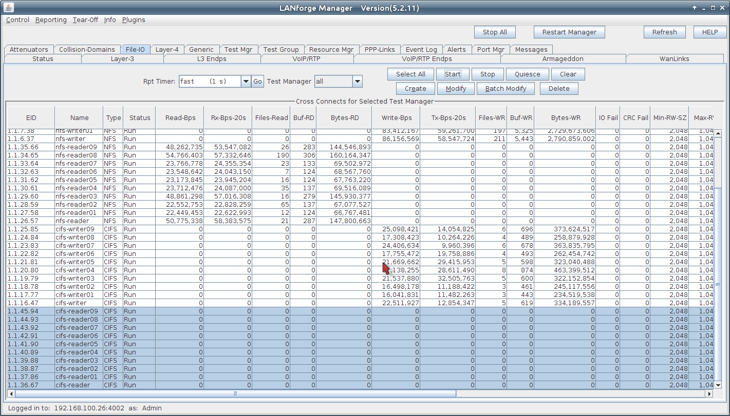Click the Quiesce button
Viewport: 730px width, 416px height.
527,74
